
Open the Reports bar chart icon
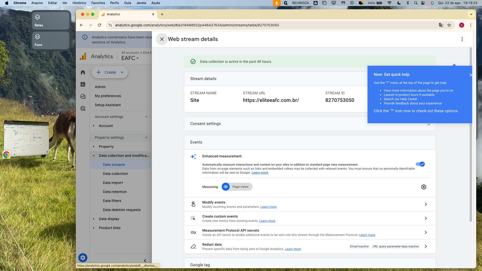coord(83,84)
